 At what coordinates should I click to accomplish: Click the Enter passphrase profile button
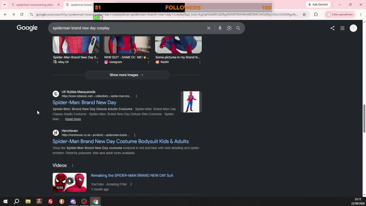(x=340, y=14)
